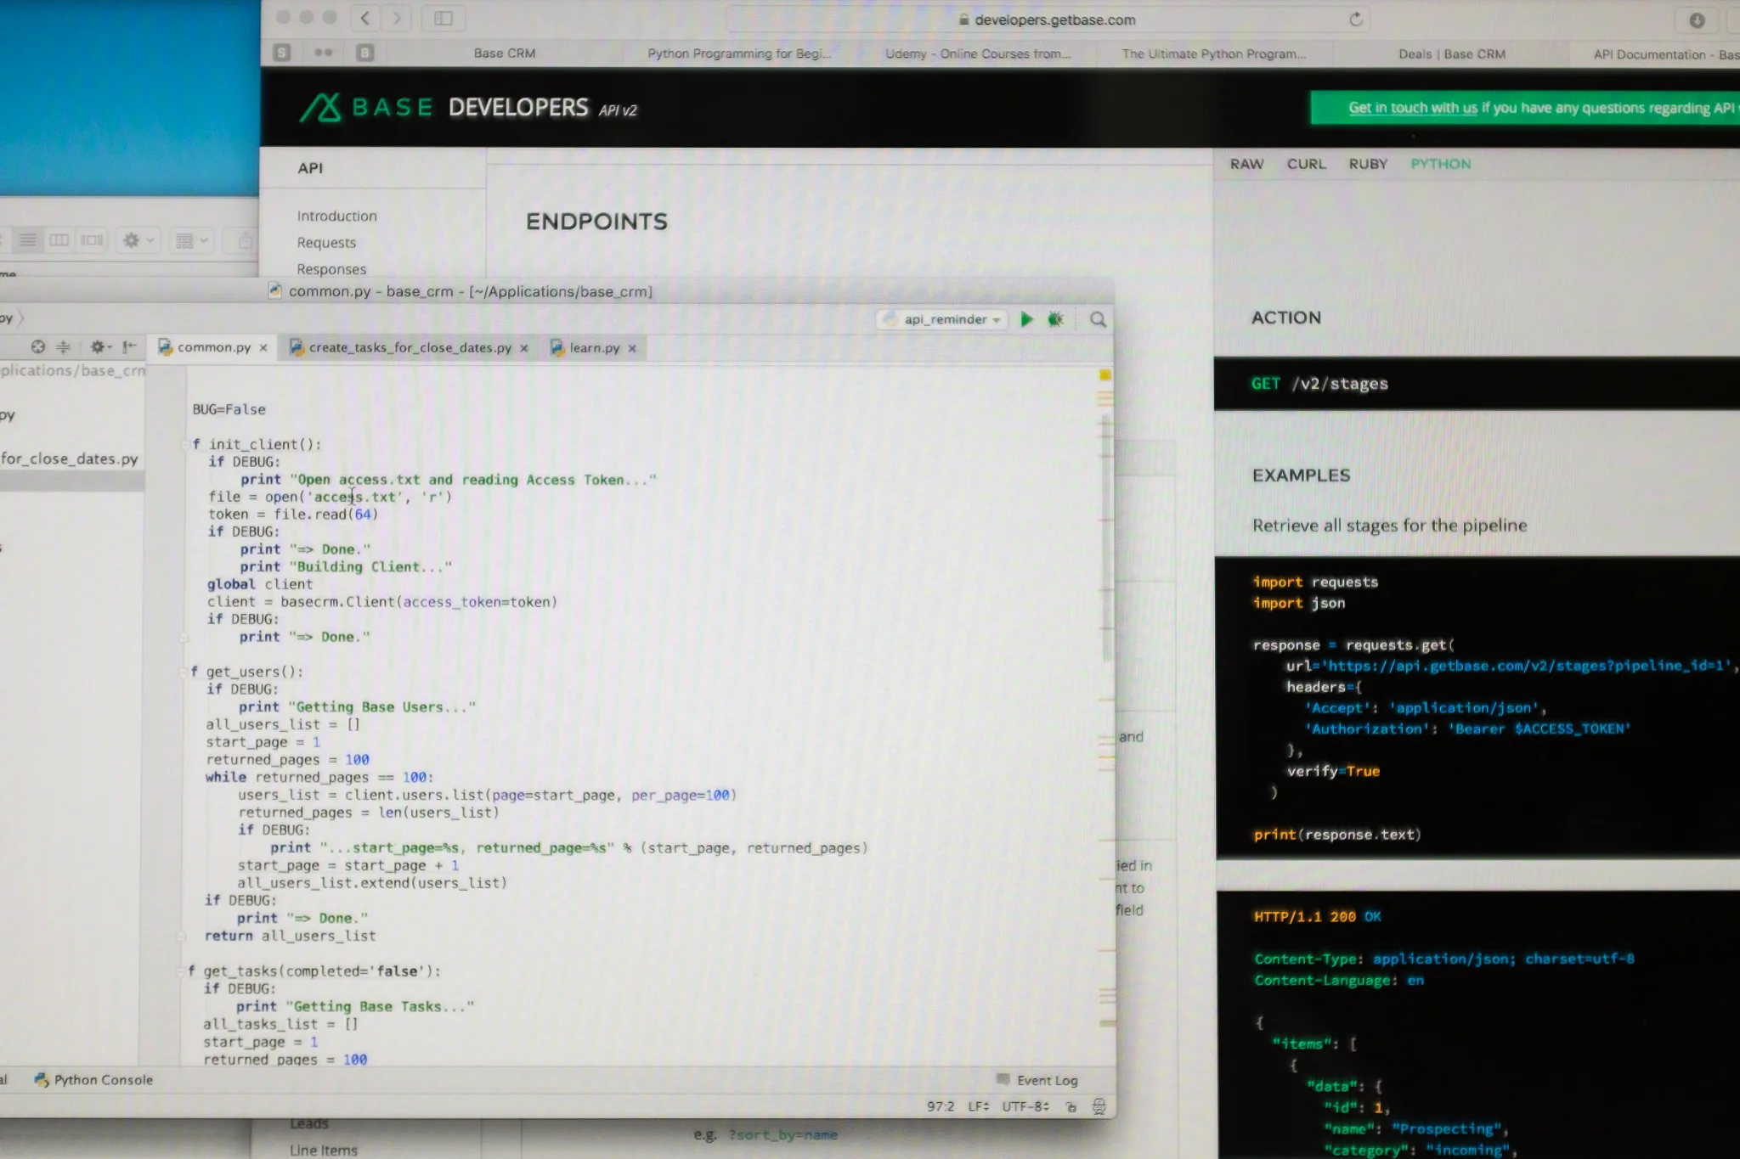Collapse the get_users function fold marker

pyautogui.click(x=184, y=672)
